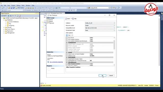Select the Filegroups page
This screenshot has height=92, width=163.
tap(51, 23)
